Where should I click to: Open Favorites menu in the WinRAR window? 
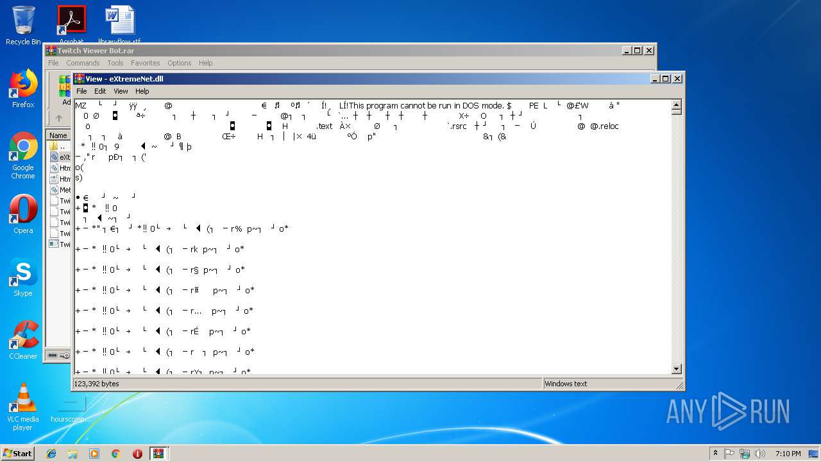point(146,63)
